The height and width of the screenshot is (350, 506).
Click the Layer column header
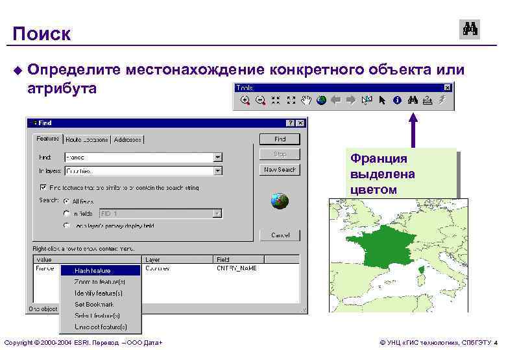pos(178,259)
